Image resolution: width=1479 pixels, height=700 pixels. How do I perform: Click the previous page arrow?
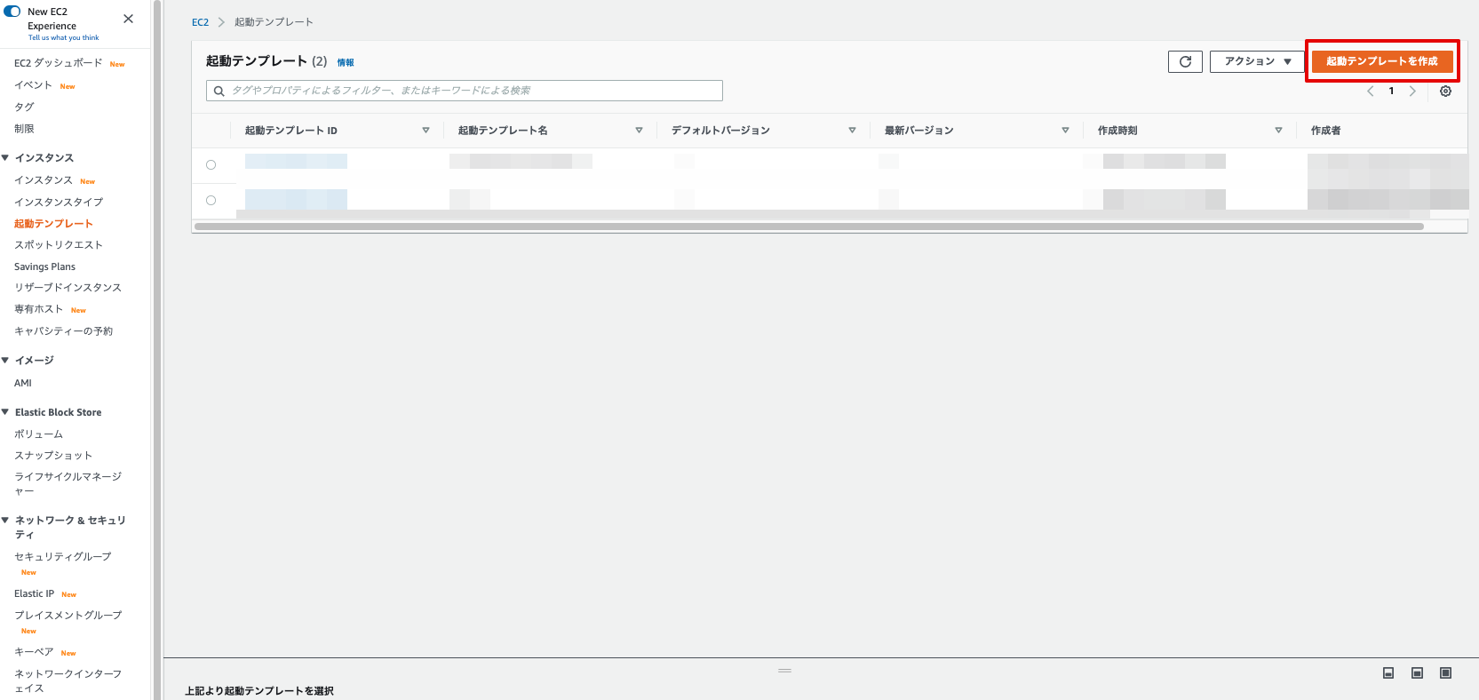click(1371, 91)
